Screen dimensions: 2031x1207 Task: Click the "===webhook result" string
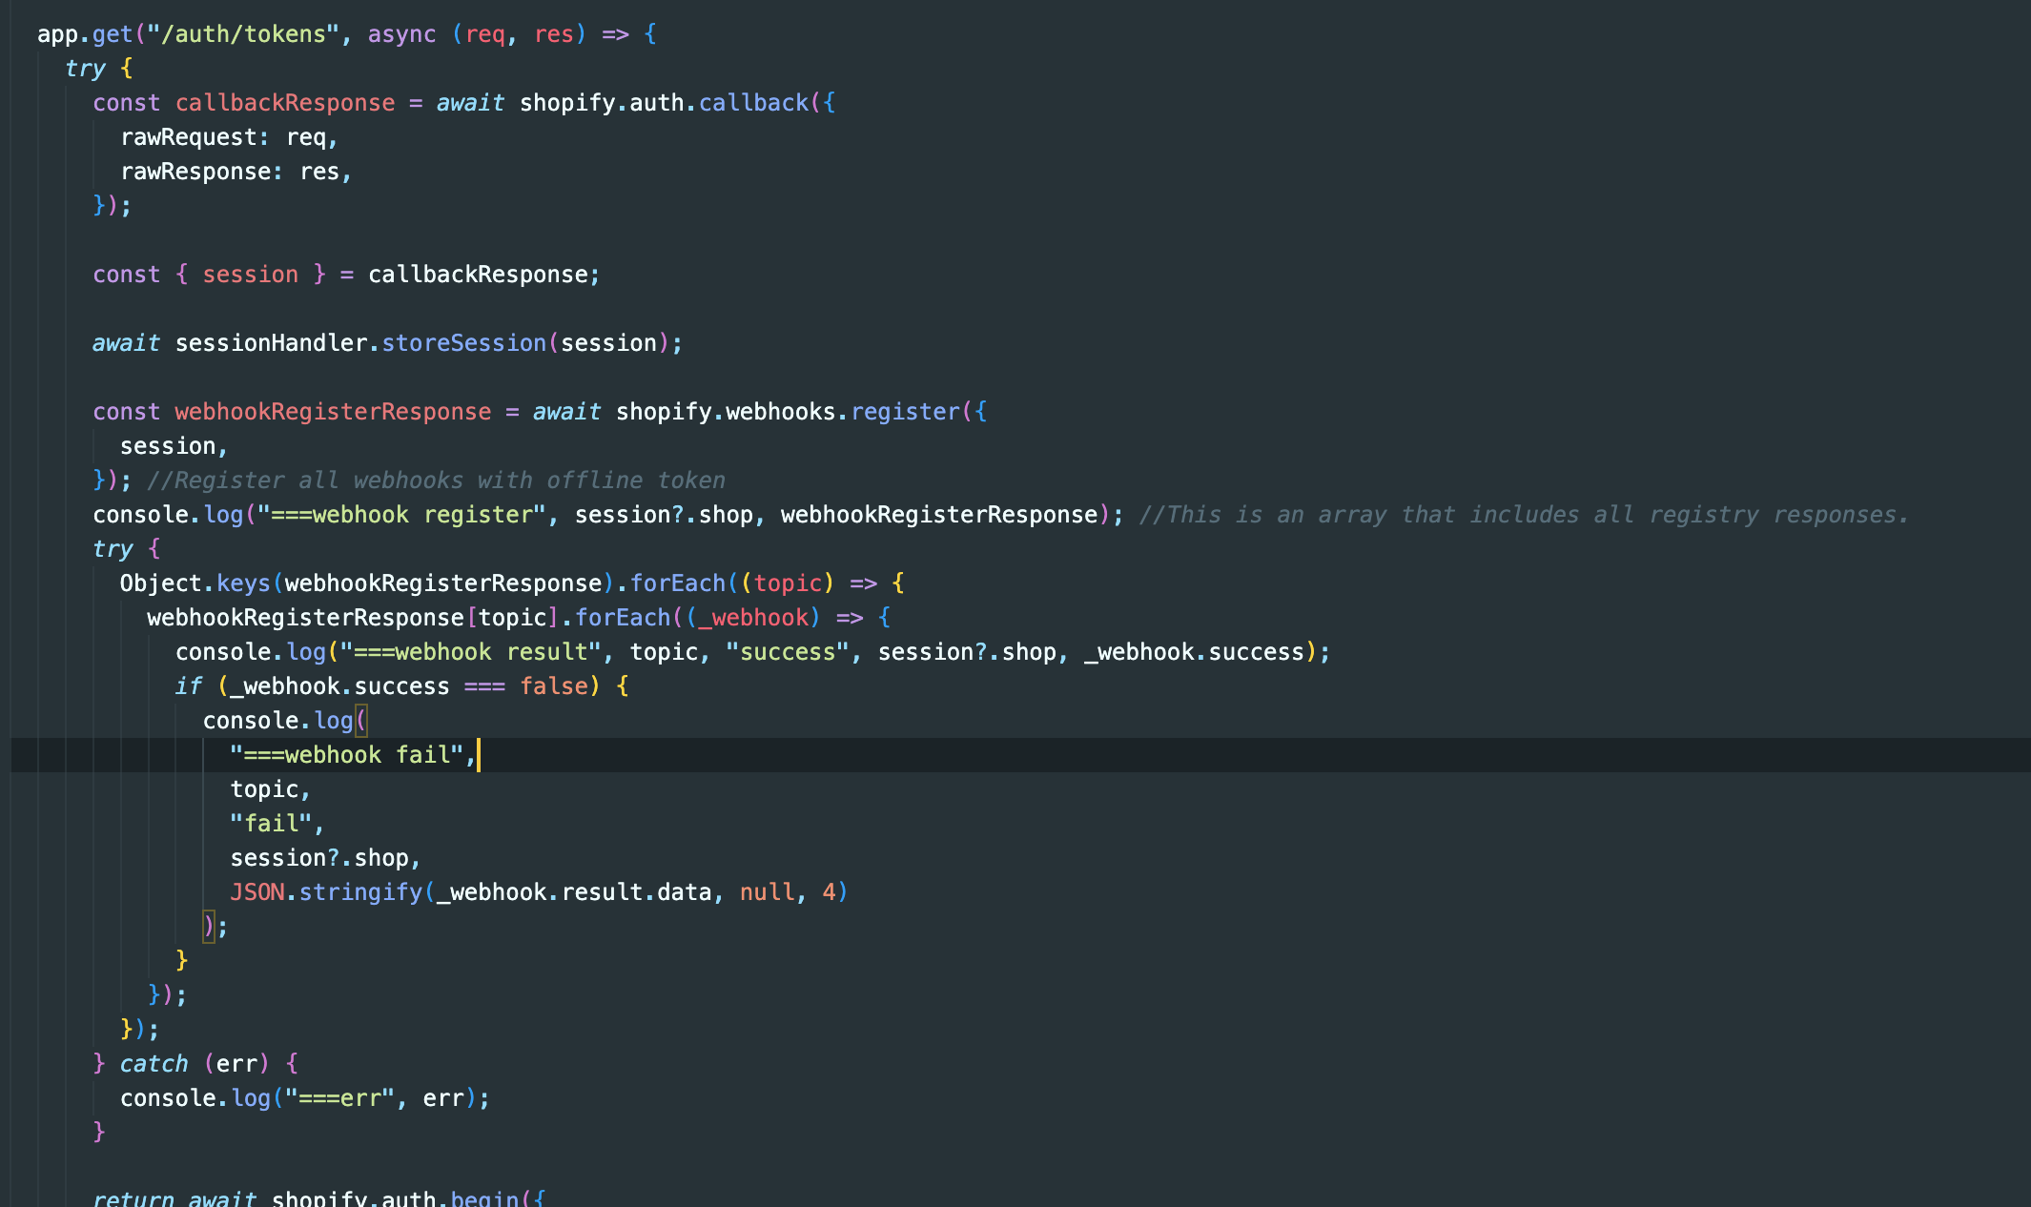coord(470,652)
